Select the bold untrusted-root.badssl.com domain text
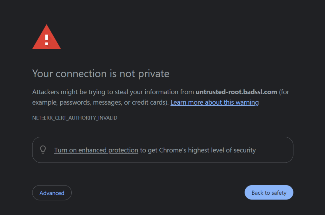 236,92
